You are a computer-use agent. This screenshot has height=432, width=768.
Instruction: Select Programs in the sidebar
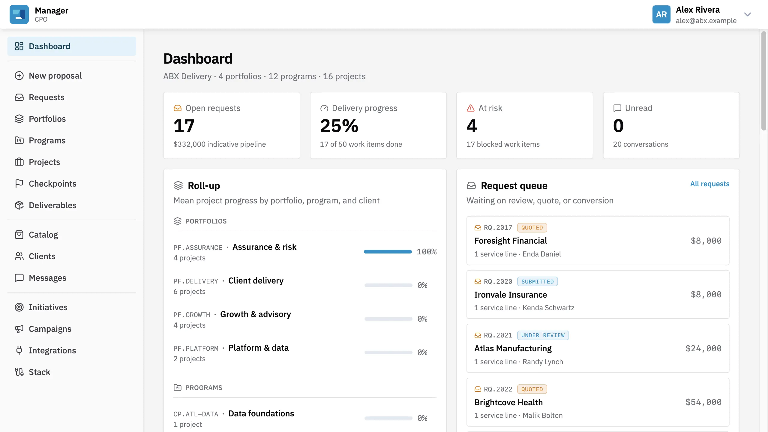click(72, 140)
